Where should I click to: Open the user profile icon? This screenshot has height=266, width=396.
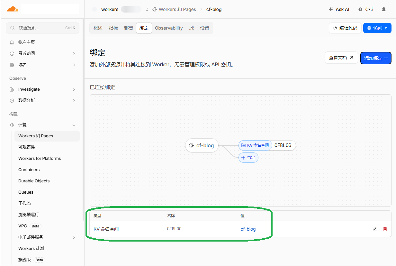[384, 9]
